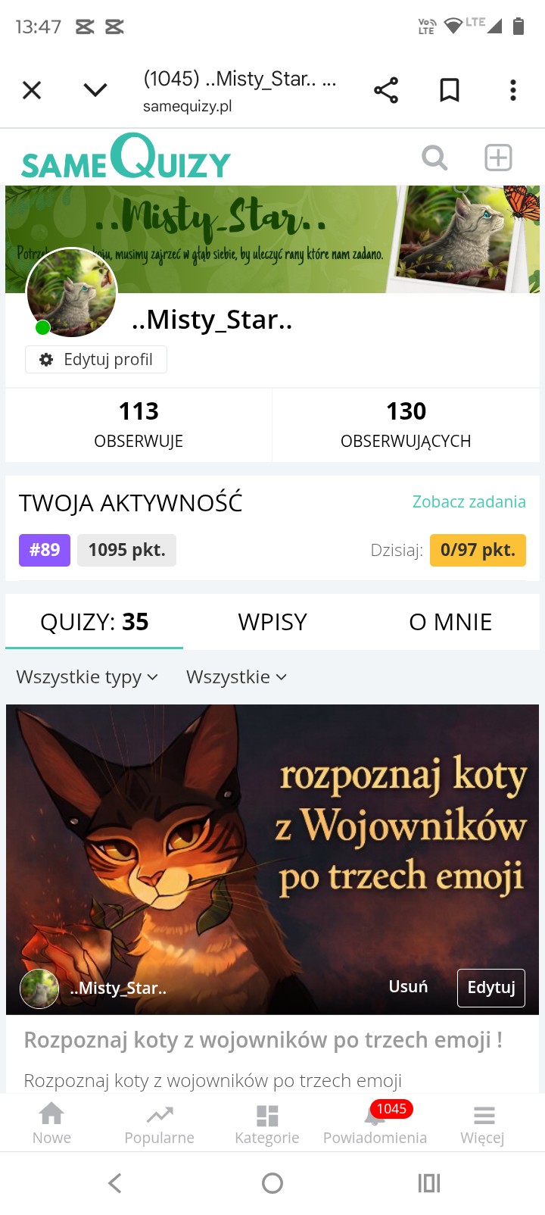The width and height of the screenshot is (545, 1215).
Task: Click the Edytuj profil button
Action: click(x=96, y=360)
